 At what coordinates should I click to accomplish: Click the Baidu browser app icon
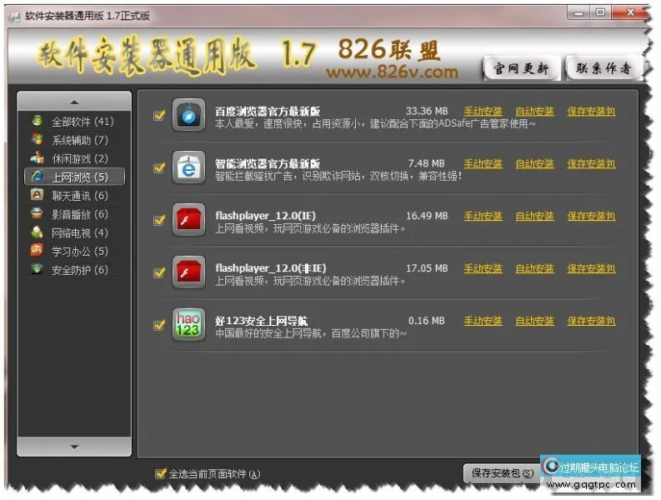[x=189, y=115]
